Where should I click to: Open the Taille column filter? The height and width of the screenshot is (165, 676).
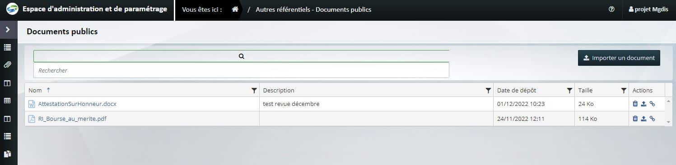624,91
